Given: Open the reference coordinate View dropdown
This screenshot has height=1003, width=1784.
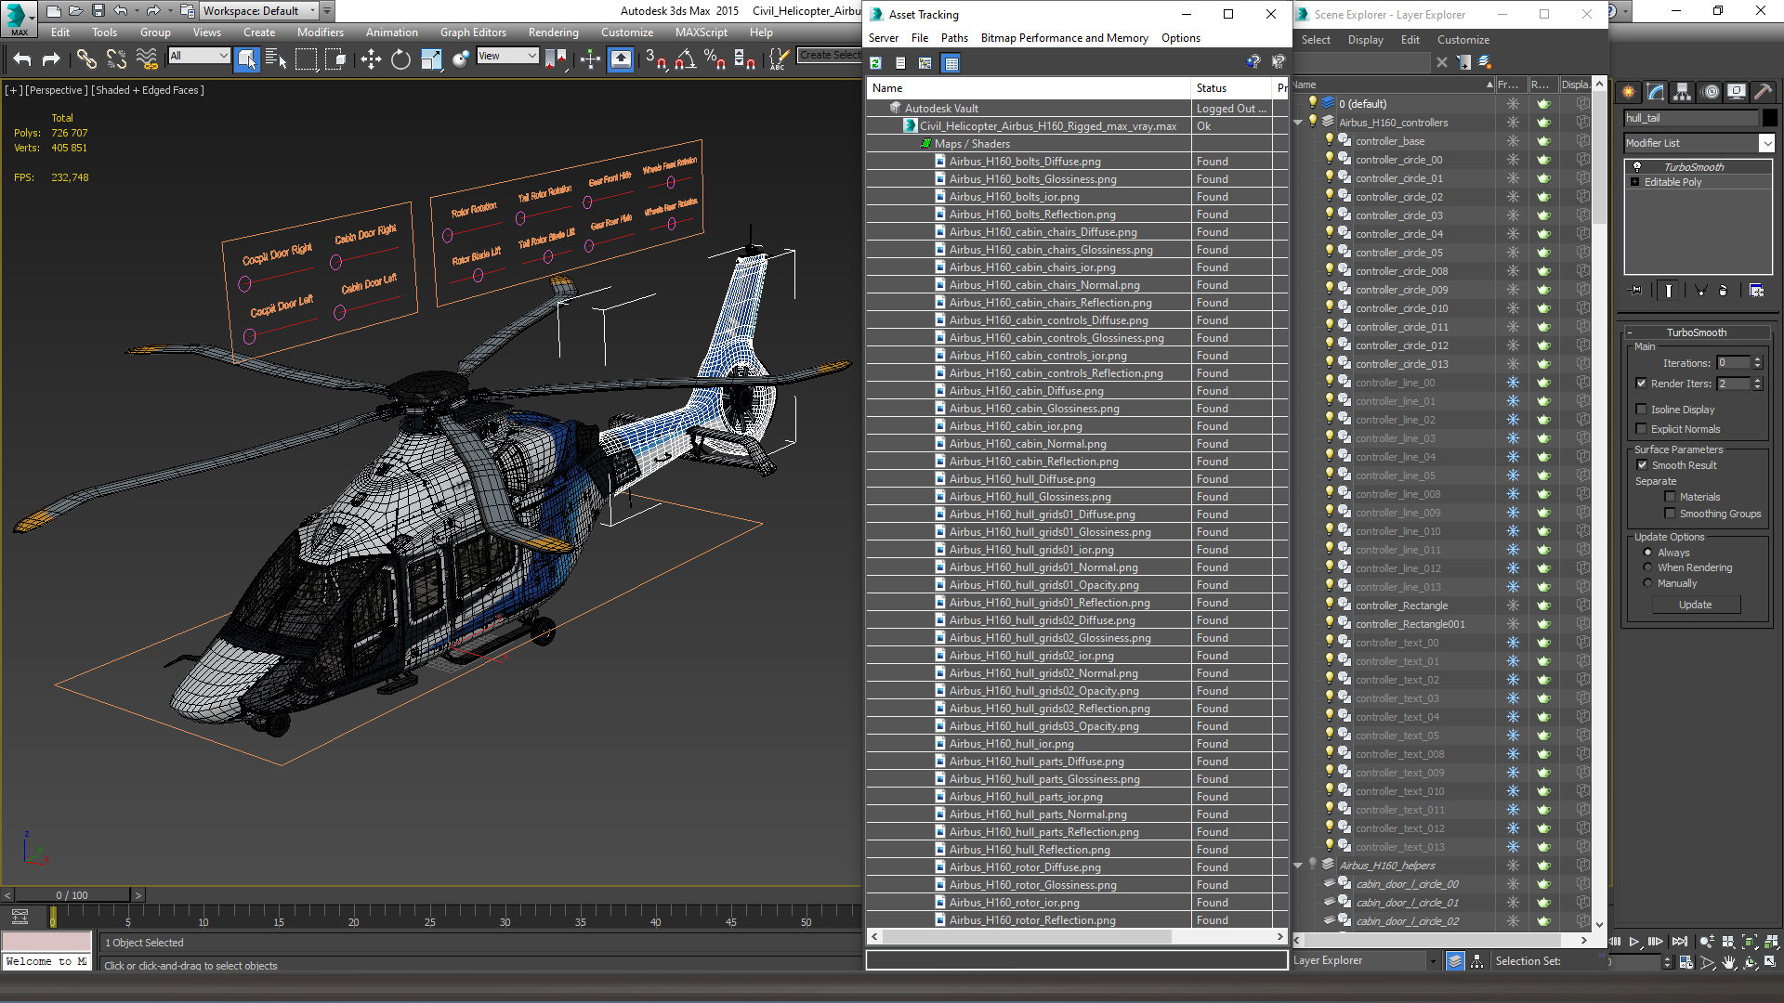Looking at the screenshot, I should (x=507, y=56).
